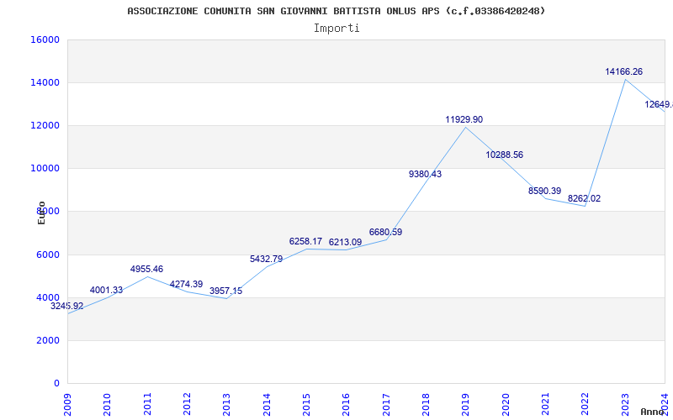Click the 'Anno' x-axis title
This screenshot has width=673, height=420.
(x=653, y=412)
